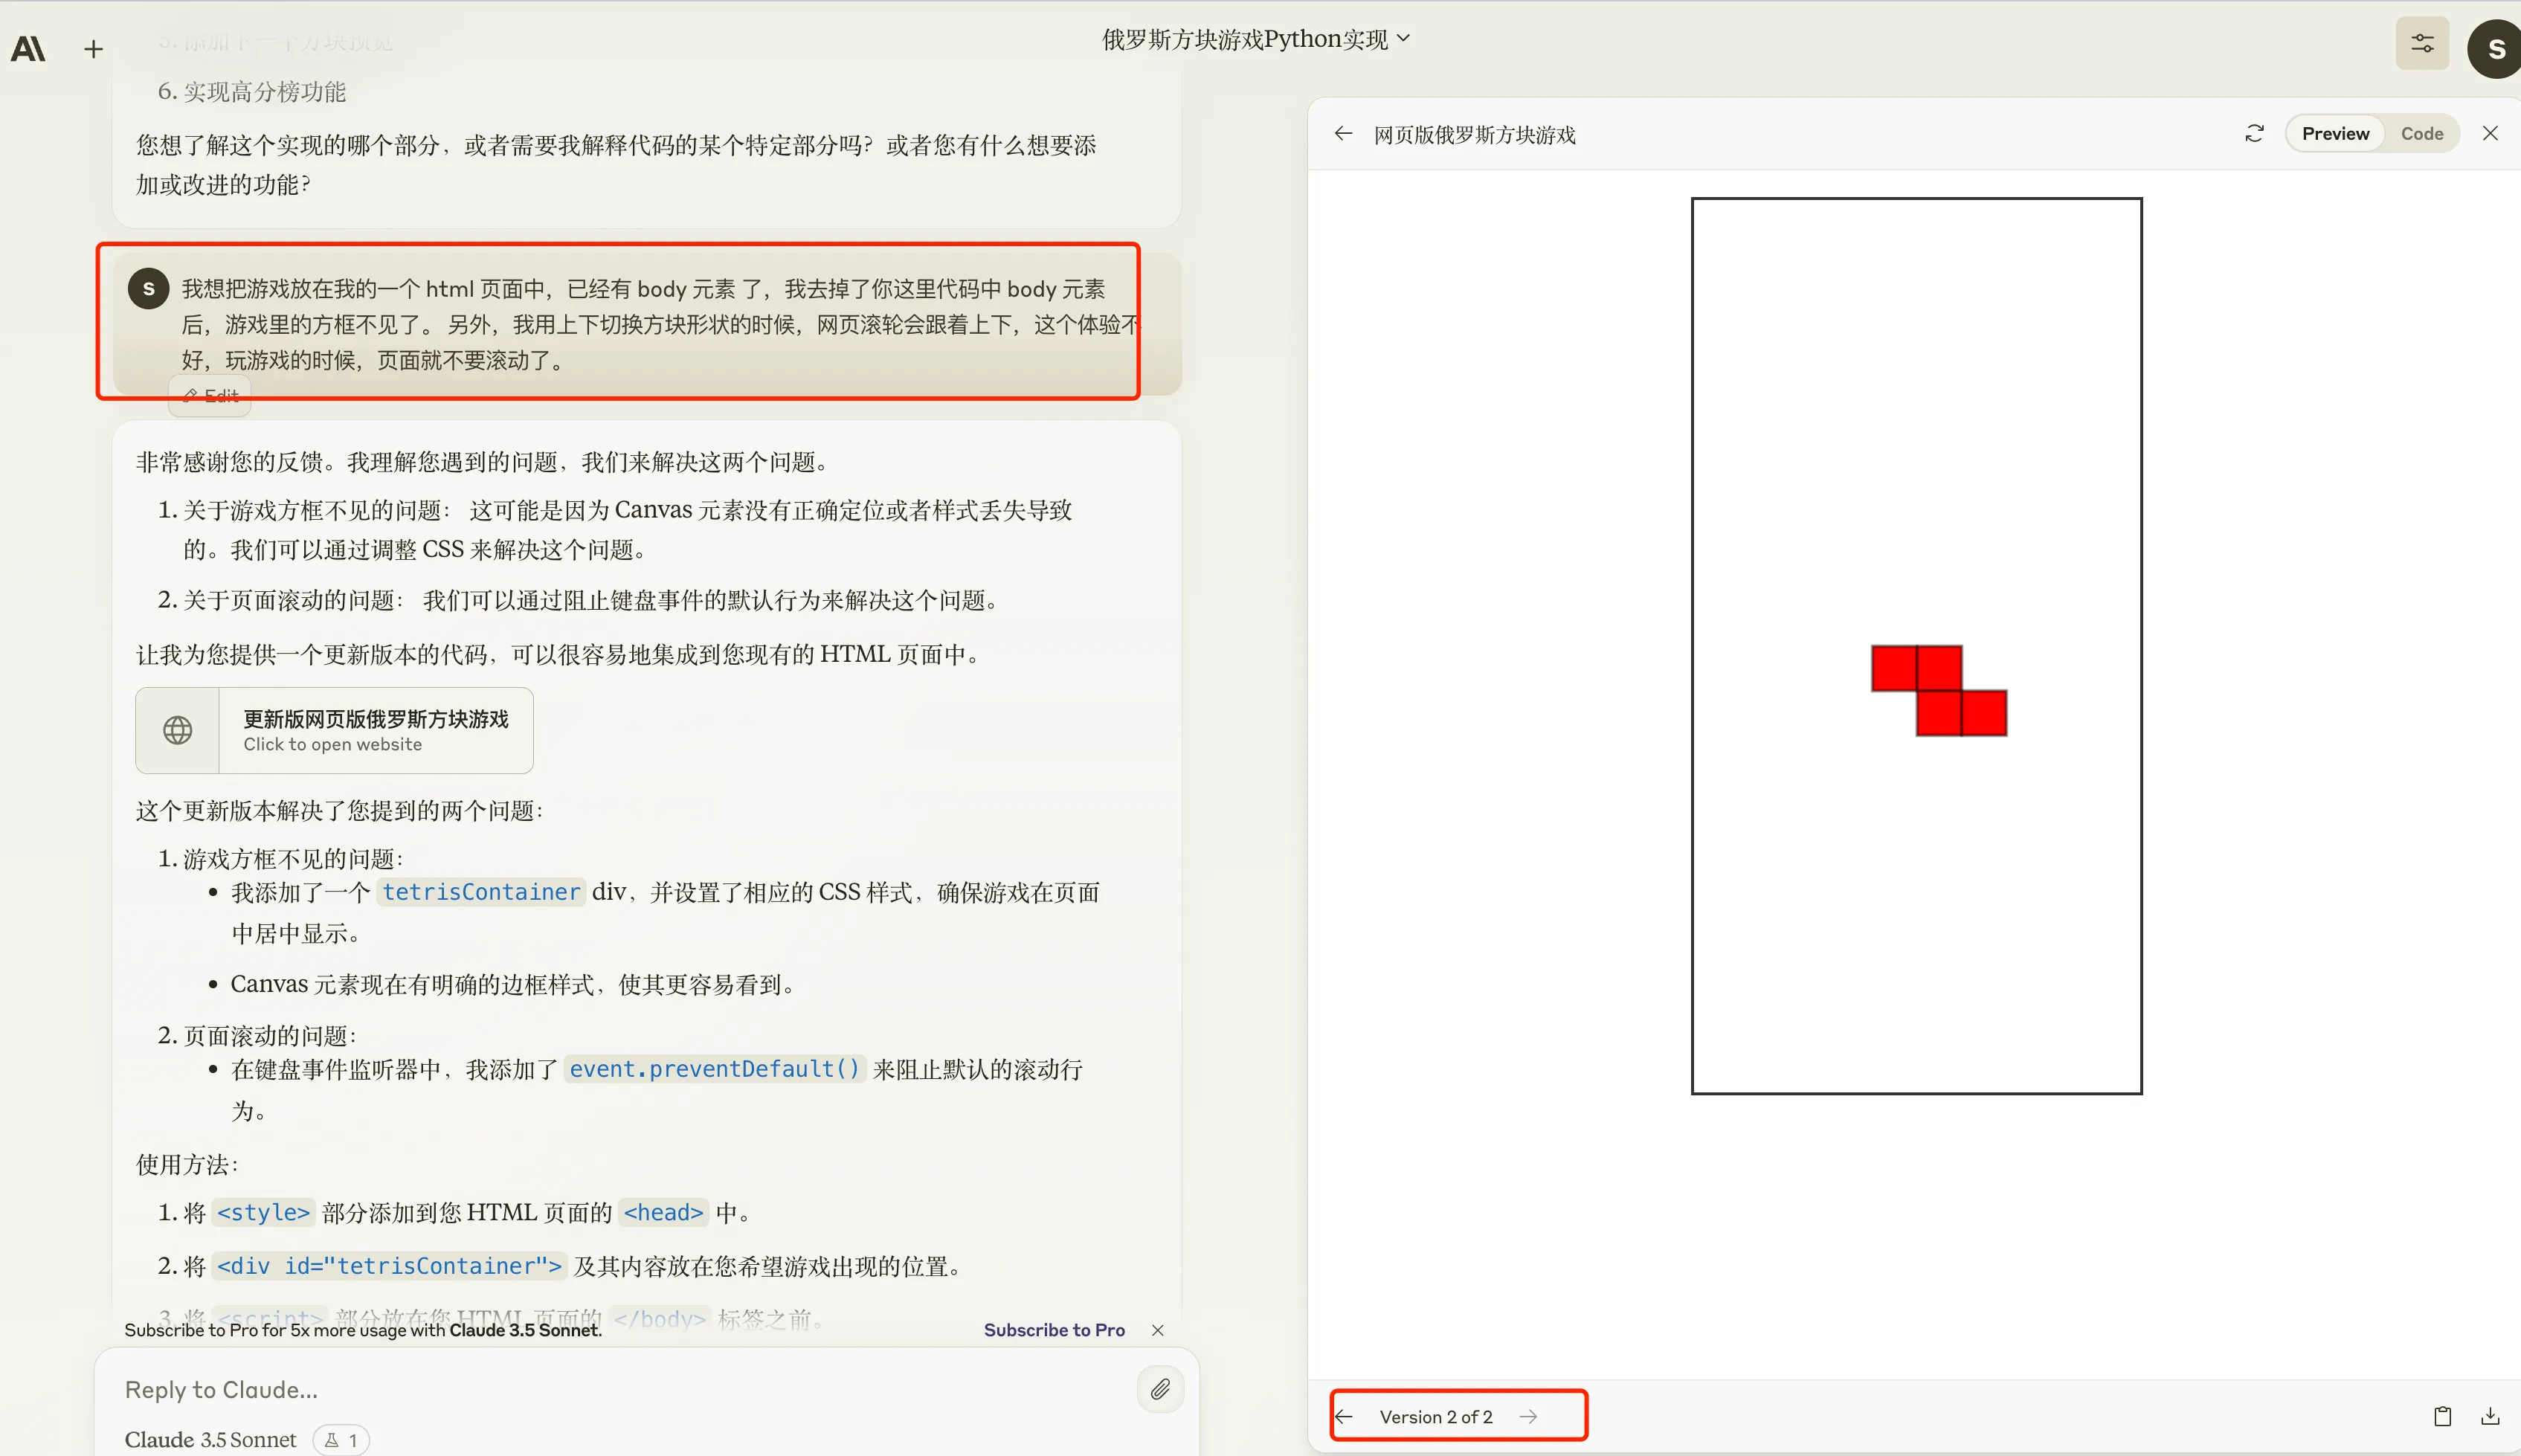Screen dimensions: 2521x1456
Task: Dismiss the Subscribe to Pro banner
Action: click(1157, 1330)
